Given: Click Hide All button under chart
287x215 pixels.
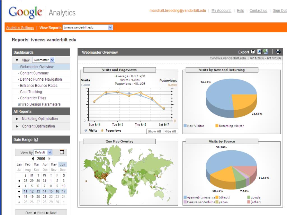Looking at the screenshot, I should coord(170,131).
